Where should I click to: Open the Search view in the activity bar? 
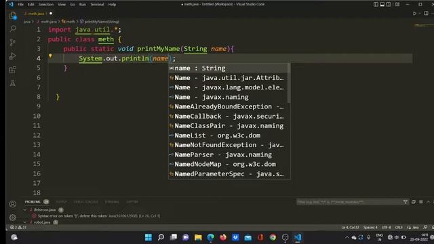pos(13,28)
